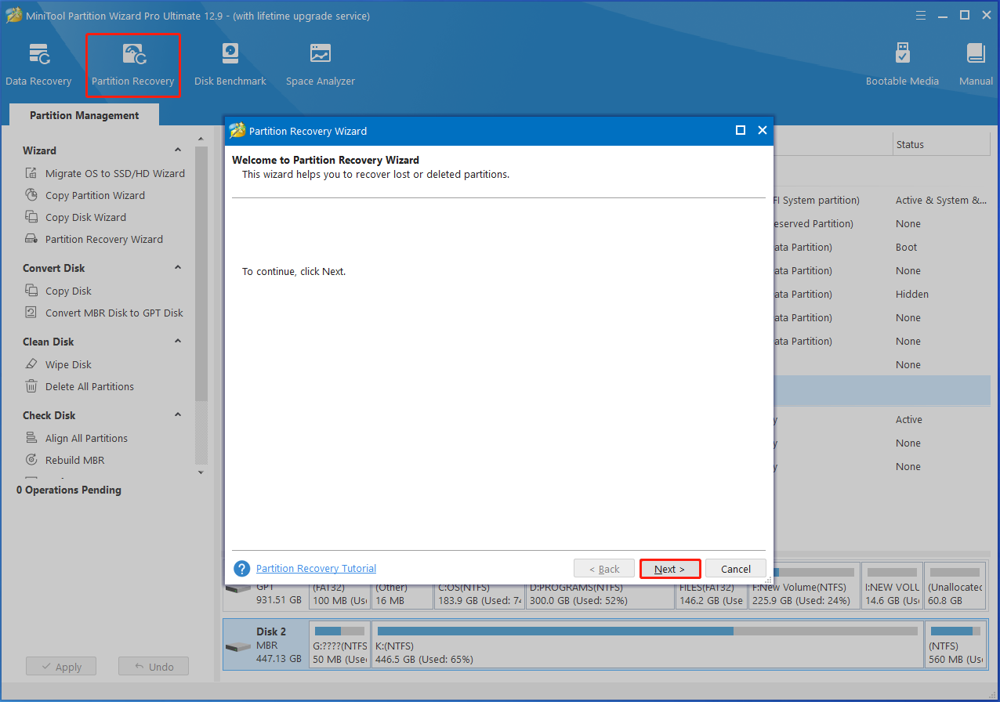Click the Apply button
This screenshot has width=1000, height=702.
(x=61, y=667)
